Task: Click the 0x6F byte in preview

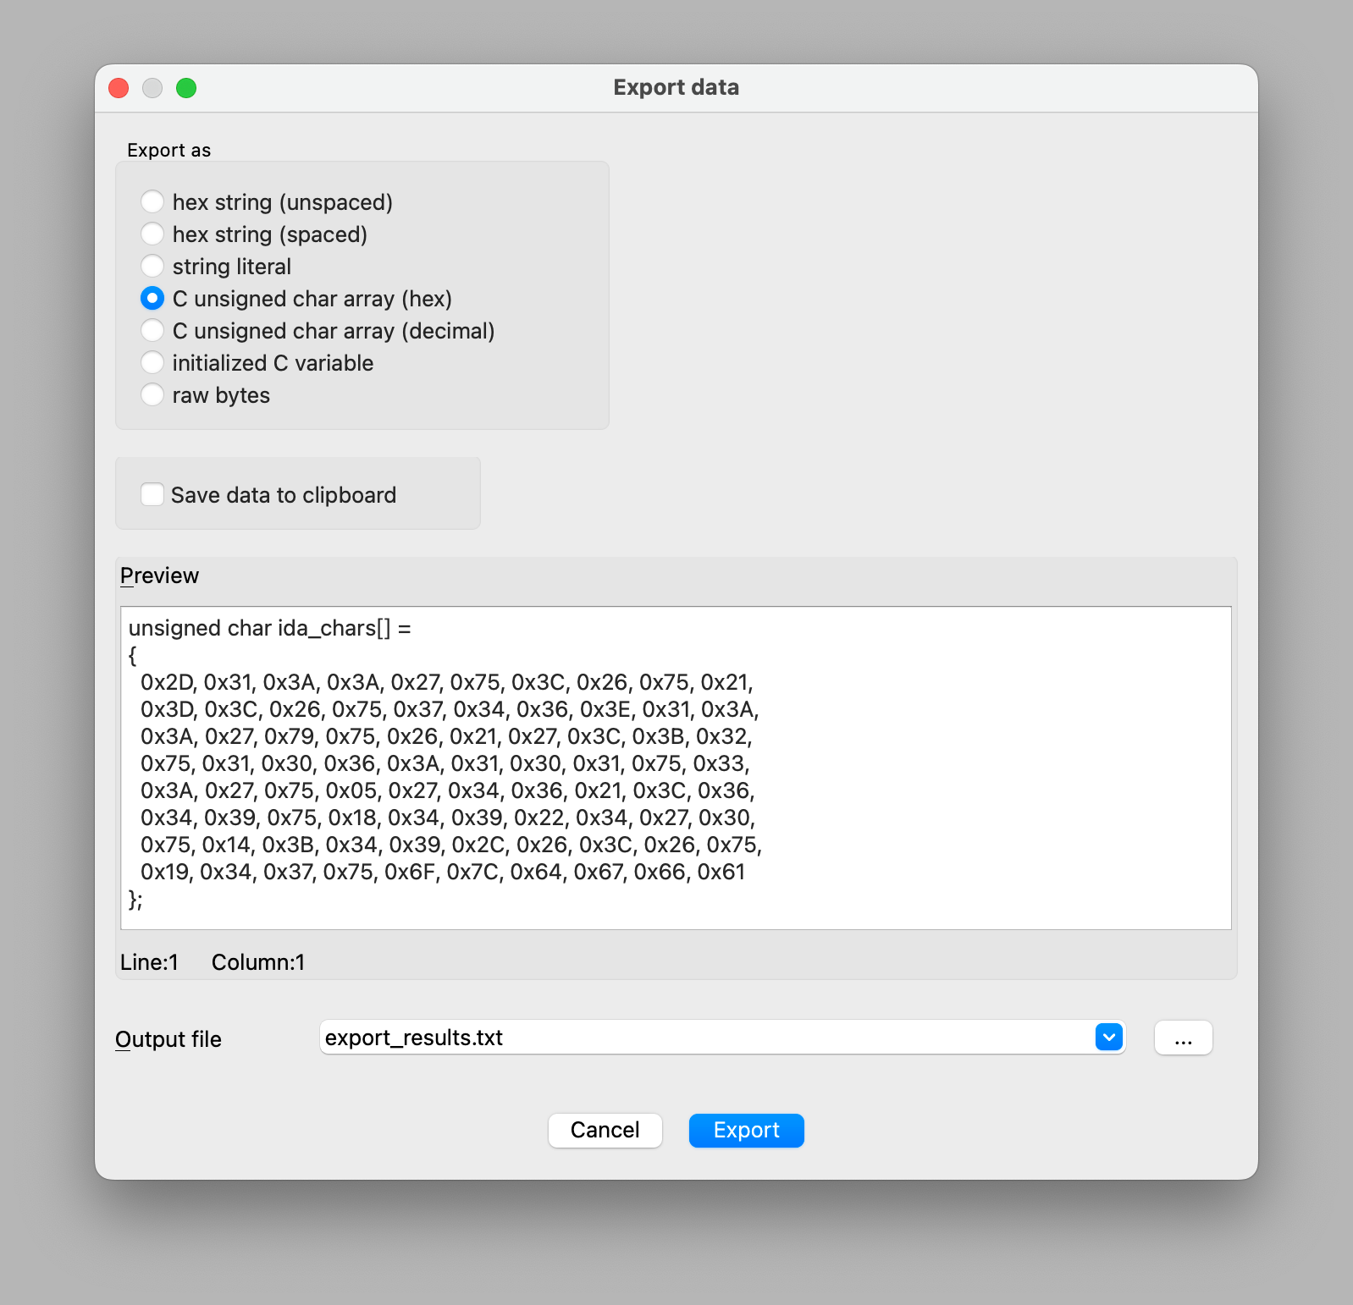Action: click(x=409, y=873)
